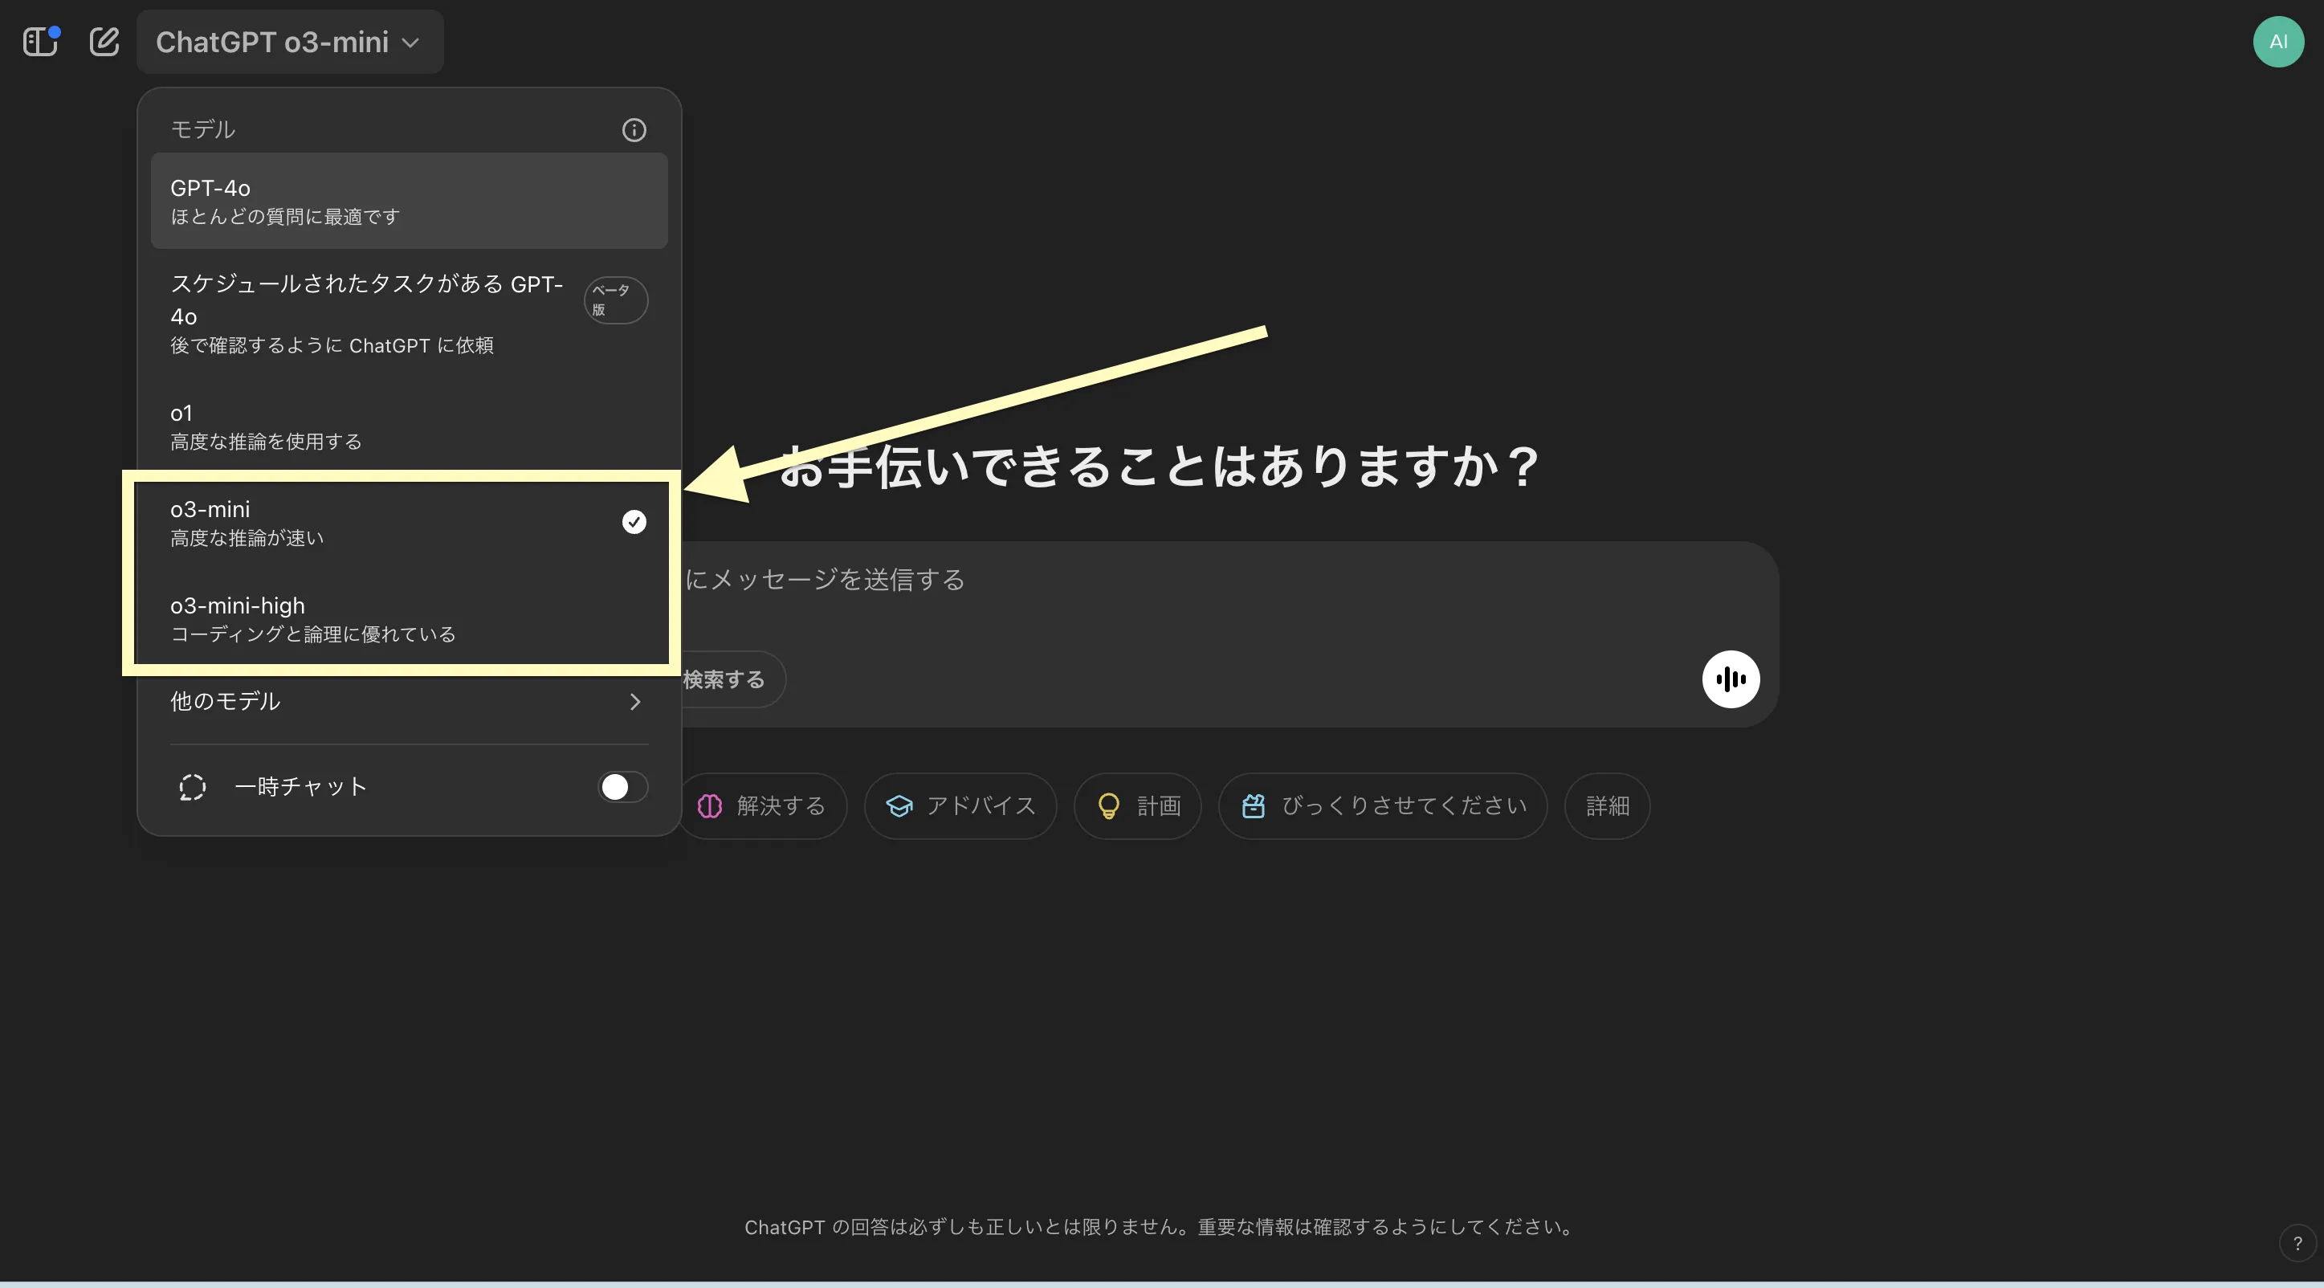Click the gift icon on びっくりさせてください
This screenshot has width=2324, height=1288.
click(1253, 805)
